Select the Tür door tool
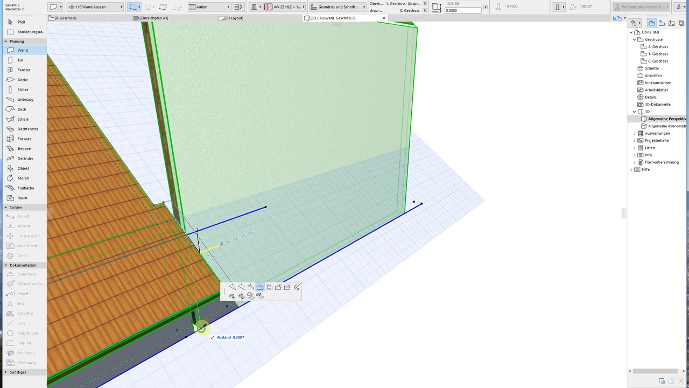Viewport: 689px width, 388px height. 20,60
